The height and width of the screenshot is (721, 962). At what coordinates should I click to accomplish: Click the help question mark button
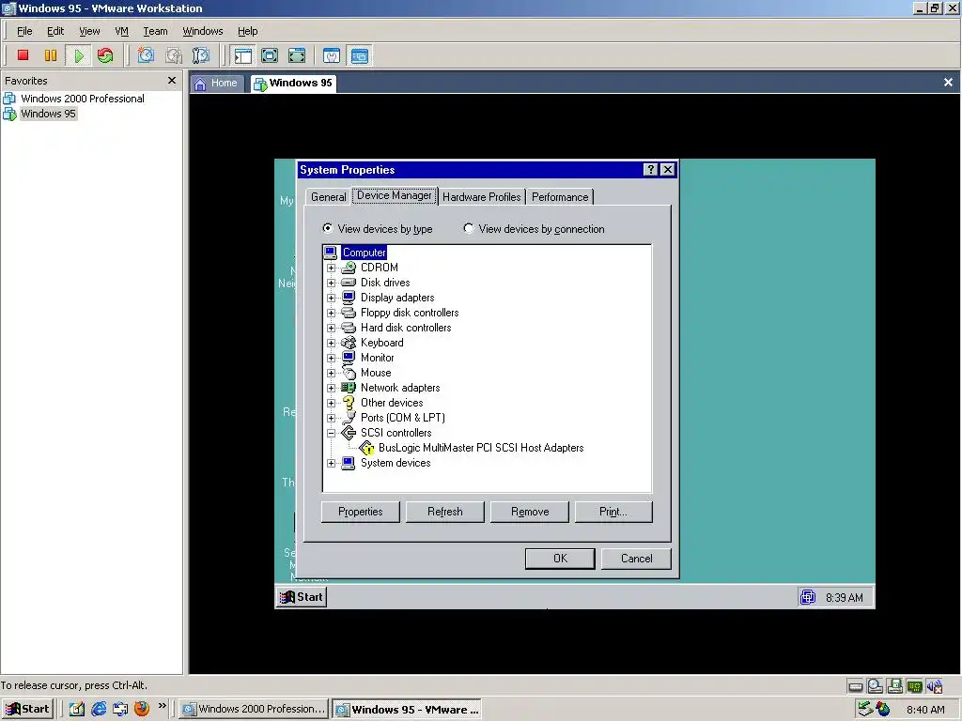[650, 170]
